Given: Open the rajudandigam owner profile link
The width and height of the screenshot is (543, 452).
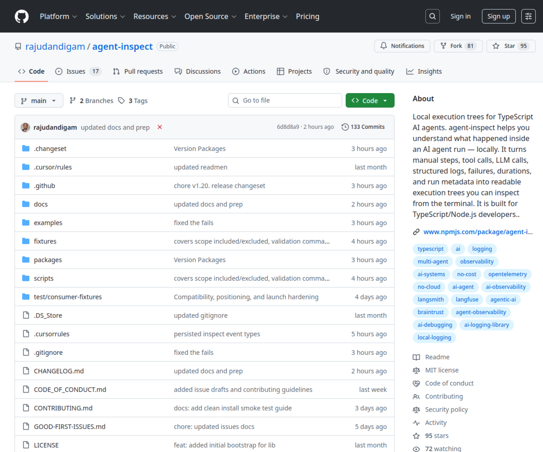Looking at the screenshot, I should pyautogui.click(x=55, y=46).
